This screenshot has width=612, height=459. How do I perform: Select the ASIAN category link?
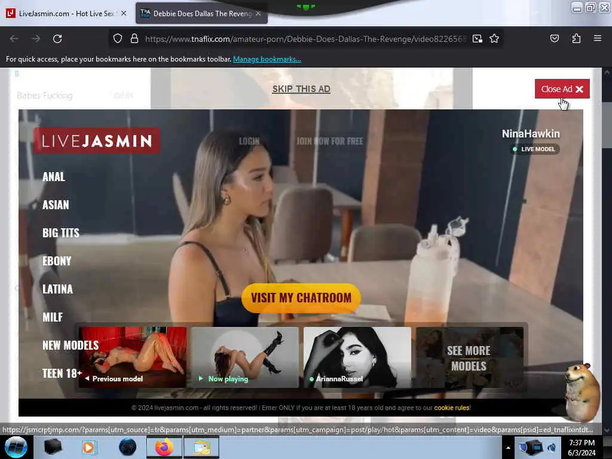pos(56,205)
